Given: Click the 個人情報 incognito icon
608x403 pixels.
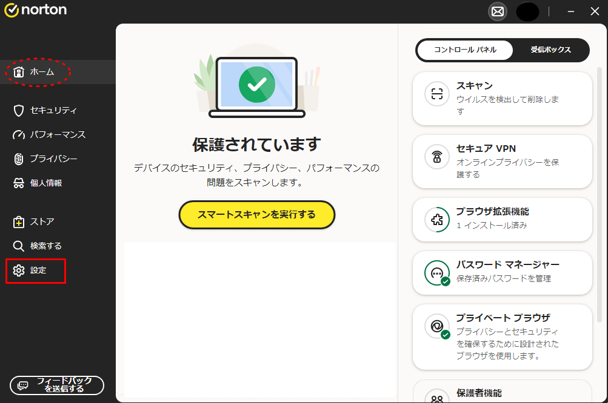Looking at the screenshot, I should tap(19, 183).
